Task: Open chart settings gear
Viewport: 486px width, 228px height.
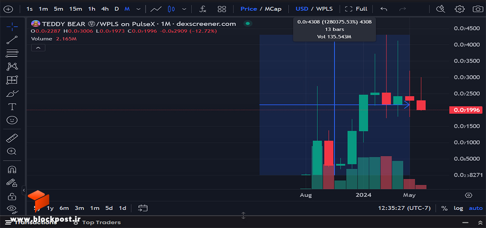Action: pyautogui.click(x=460, y=9)
